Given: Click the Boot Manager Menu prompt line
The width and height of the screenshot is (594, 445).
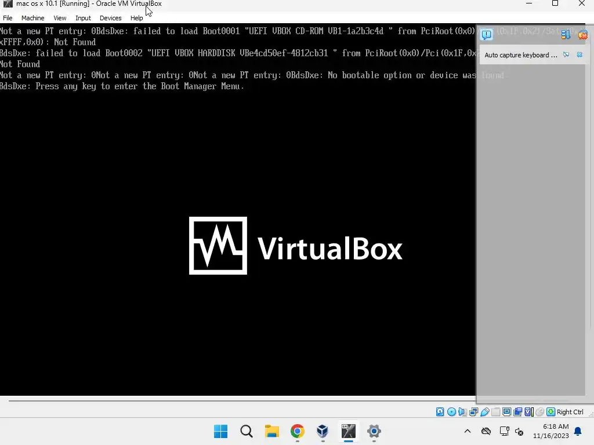Looking at the screenshot, I should [122, 86].
